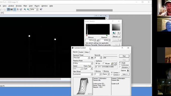The height and width of the screenshot is (96, 171).
Task: Click the red minimum histogram marker
Action: coord(87,35)
